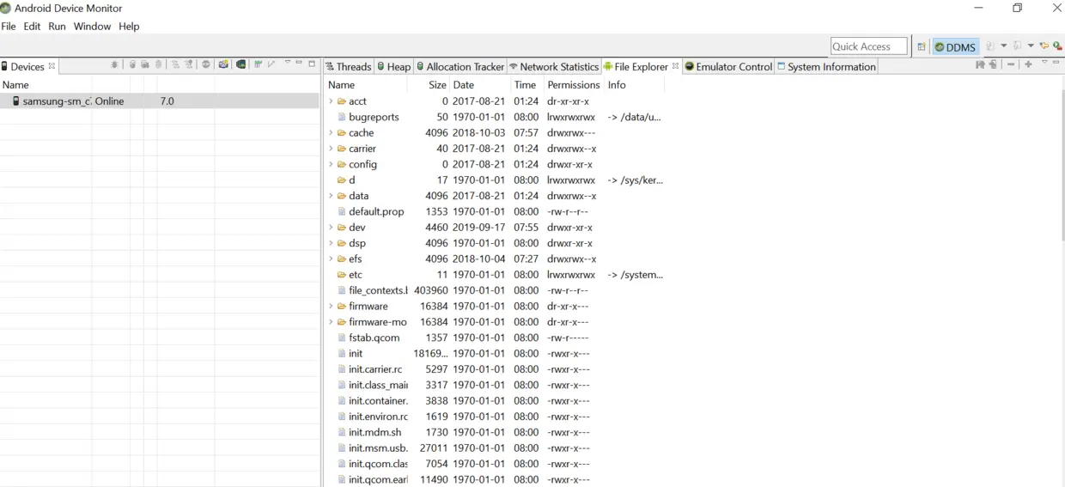This screenshot has height=487, width=1065.
Task: Minimize the File Explorer panel
Action: (1056, 62)
